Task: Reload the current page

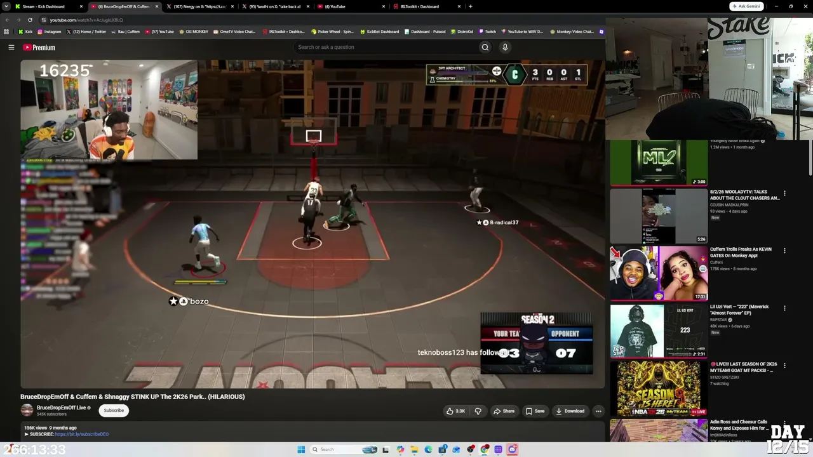Action: (x=30, y=20)
